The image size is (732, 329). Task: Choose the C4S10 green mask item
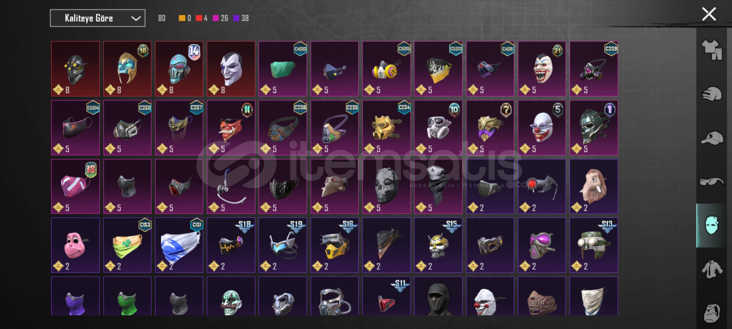pyautogui.click(x=283, y=69)
